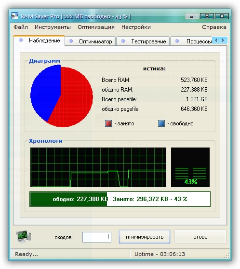Click the memory history graph
This screenshot has height=269, width=240.
click(x=98, y=167)
